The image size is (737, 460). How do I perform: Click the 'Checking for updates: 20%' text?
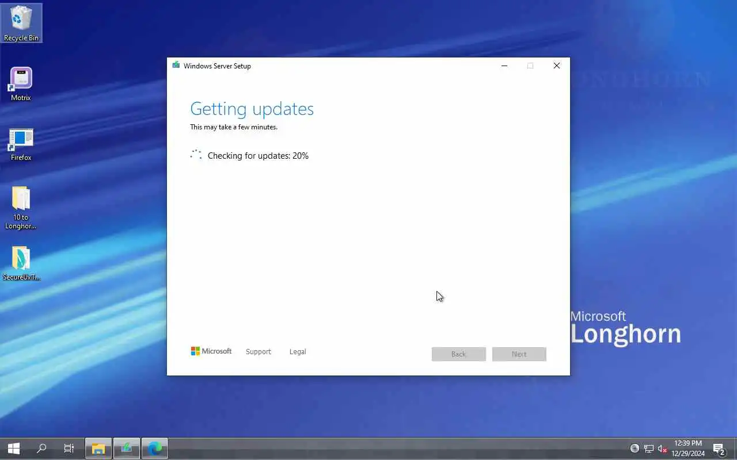pyautogui.click(x=258, y=156)
